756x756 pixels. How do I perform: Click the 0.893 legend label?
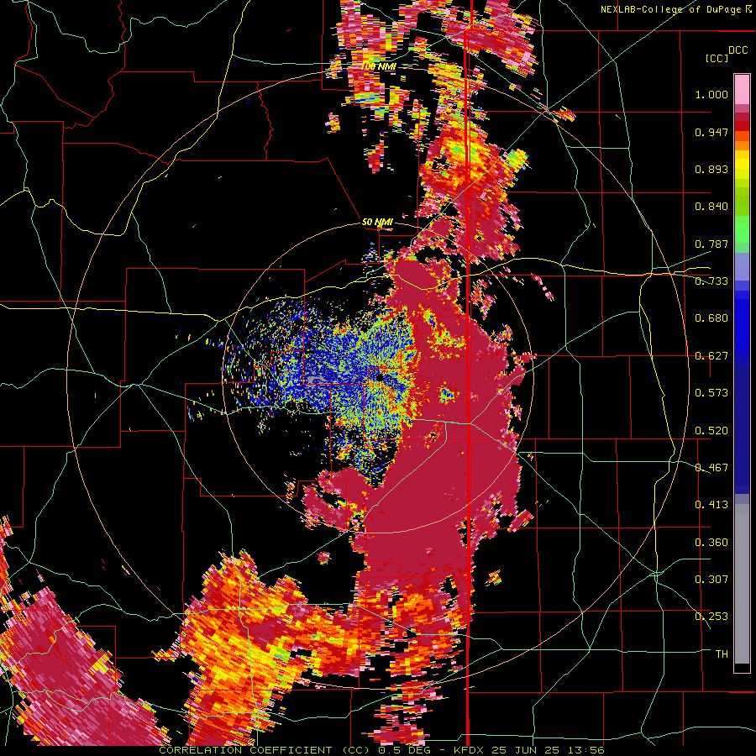click(x=711, y=169)
